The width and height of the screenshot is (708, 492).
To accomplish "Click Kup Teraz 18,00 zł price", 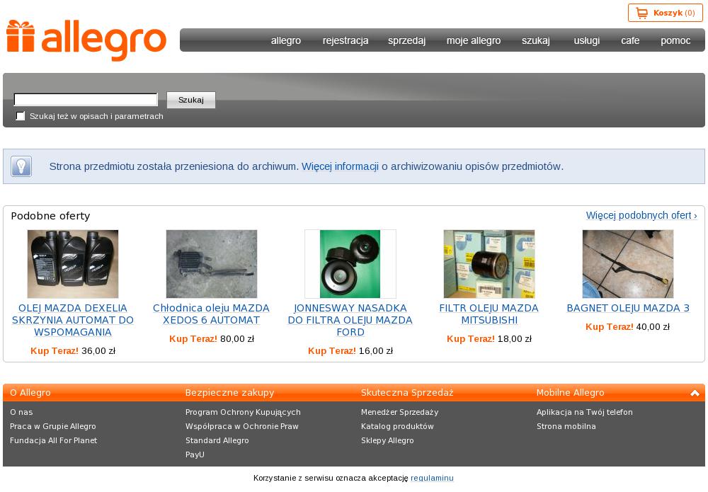I will 489,339.
